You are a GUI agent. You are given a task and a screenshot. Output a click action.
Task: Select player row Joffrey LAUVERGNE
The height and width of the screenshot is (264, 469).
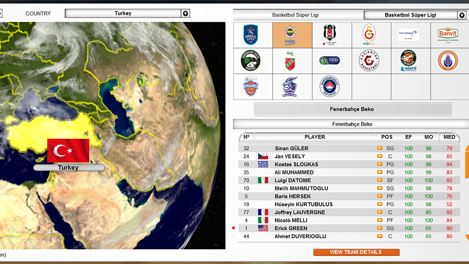(x=349, y=212)
